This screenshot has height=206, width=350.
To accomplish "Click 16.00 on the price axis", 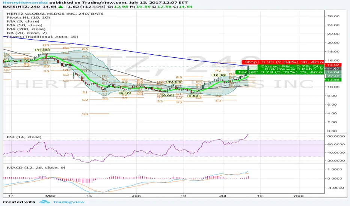I will click(333, 60).
